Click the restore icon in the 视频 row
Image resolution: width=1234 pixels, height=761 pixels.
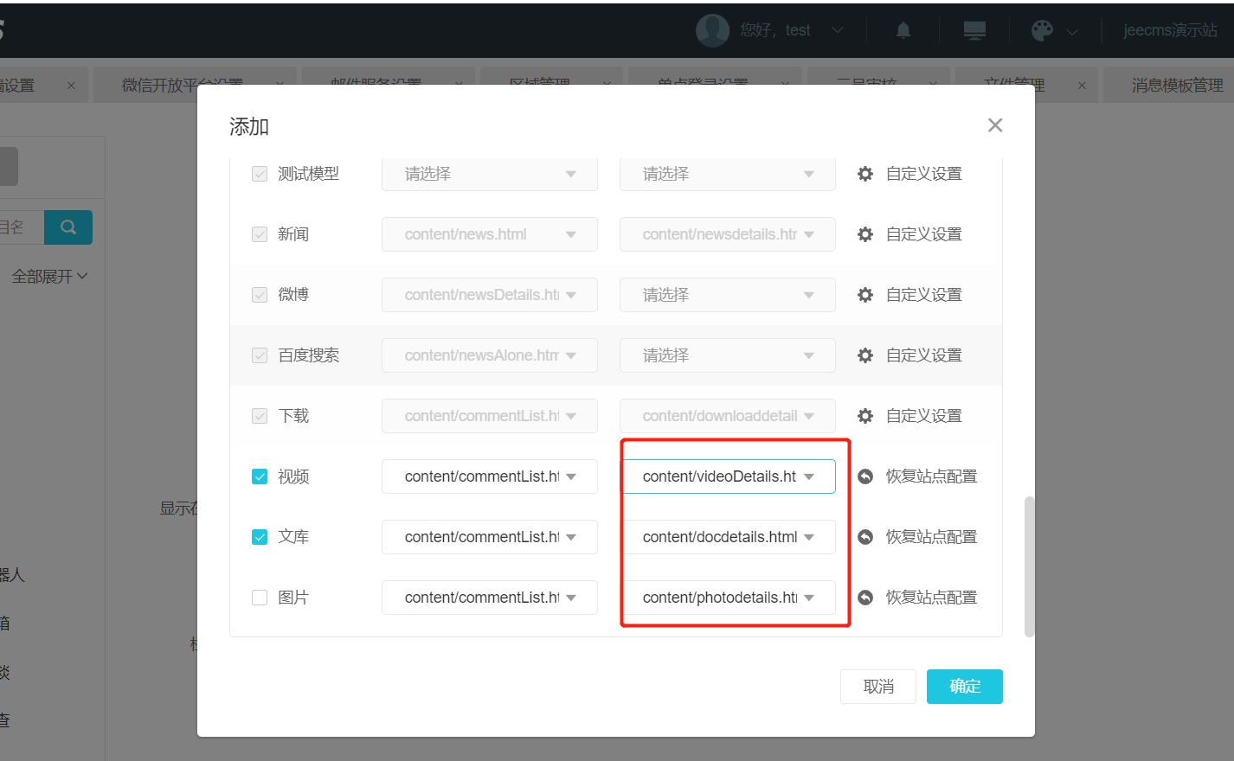point(865,476)
